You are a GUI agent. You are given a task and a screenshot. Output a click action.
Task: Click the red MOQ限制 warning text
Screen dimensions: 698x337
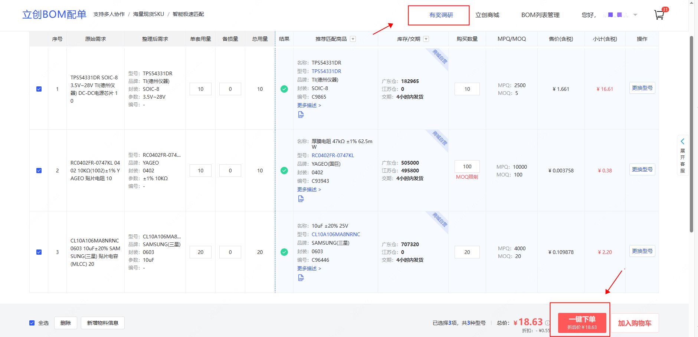tap(467, 177)
